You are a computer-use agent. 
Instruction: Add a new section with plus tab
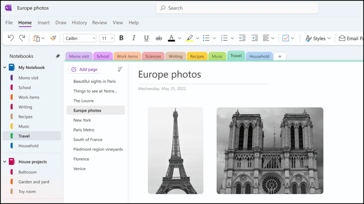pyautogui.click(x=280, y=57)
